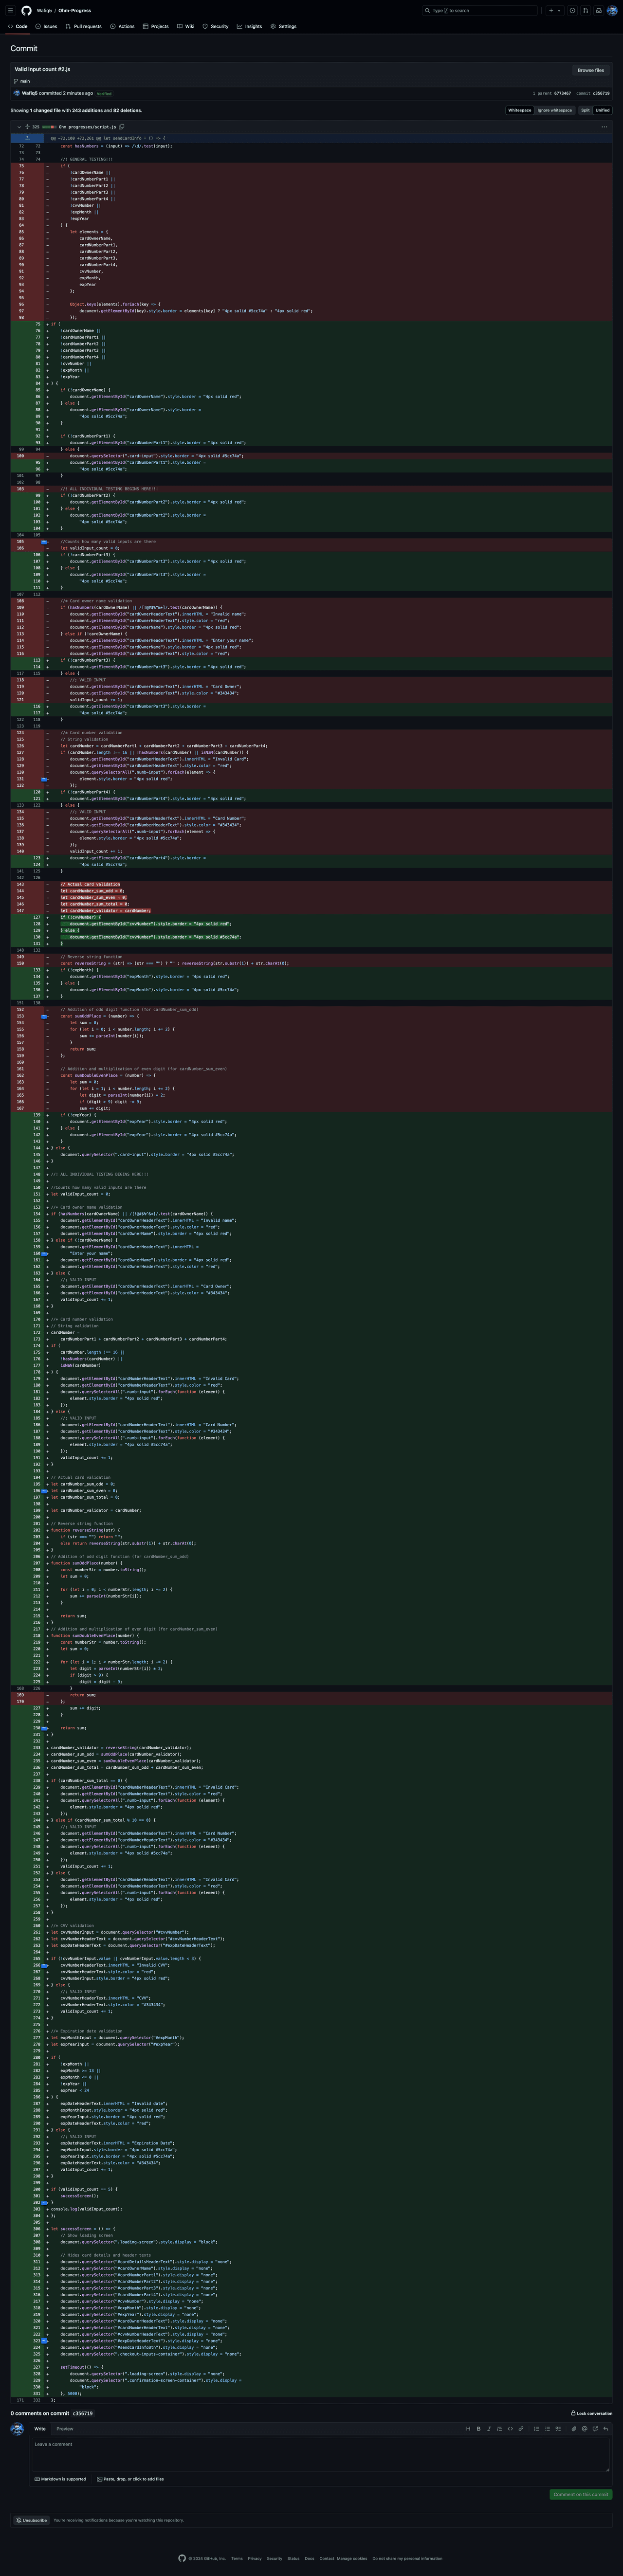This screenshot has height=2576, width=623.
Task: Apply italic formatting in comment toolbar
Action: point(489,2429)
